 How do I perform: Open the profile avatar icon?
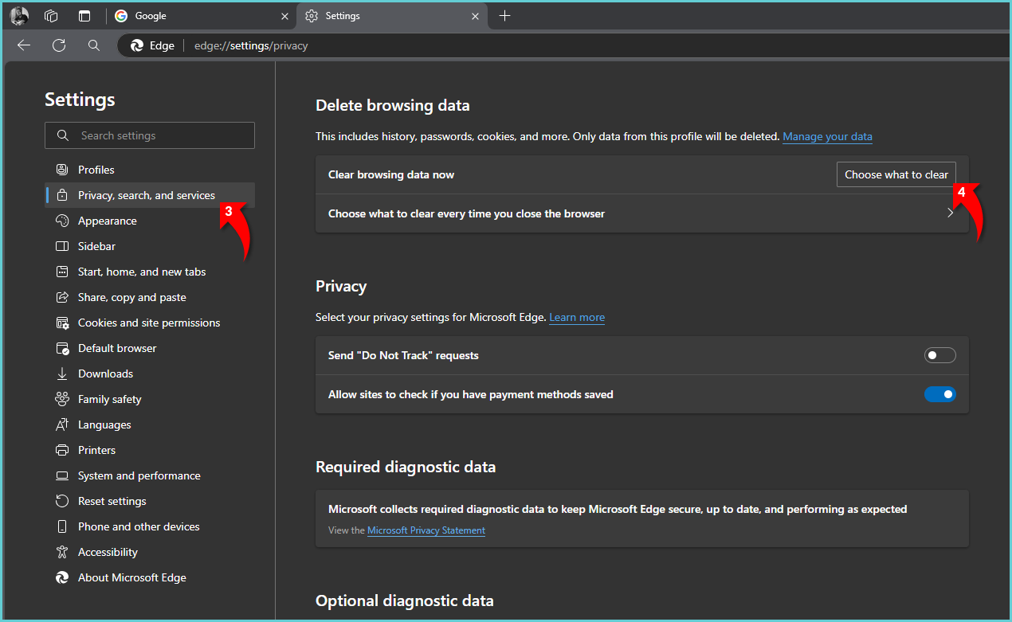pyautogui.click(x=20, y=16)
